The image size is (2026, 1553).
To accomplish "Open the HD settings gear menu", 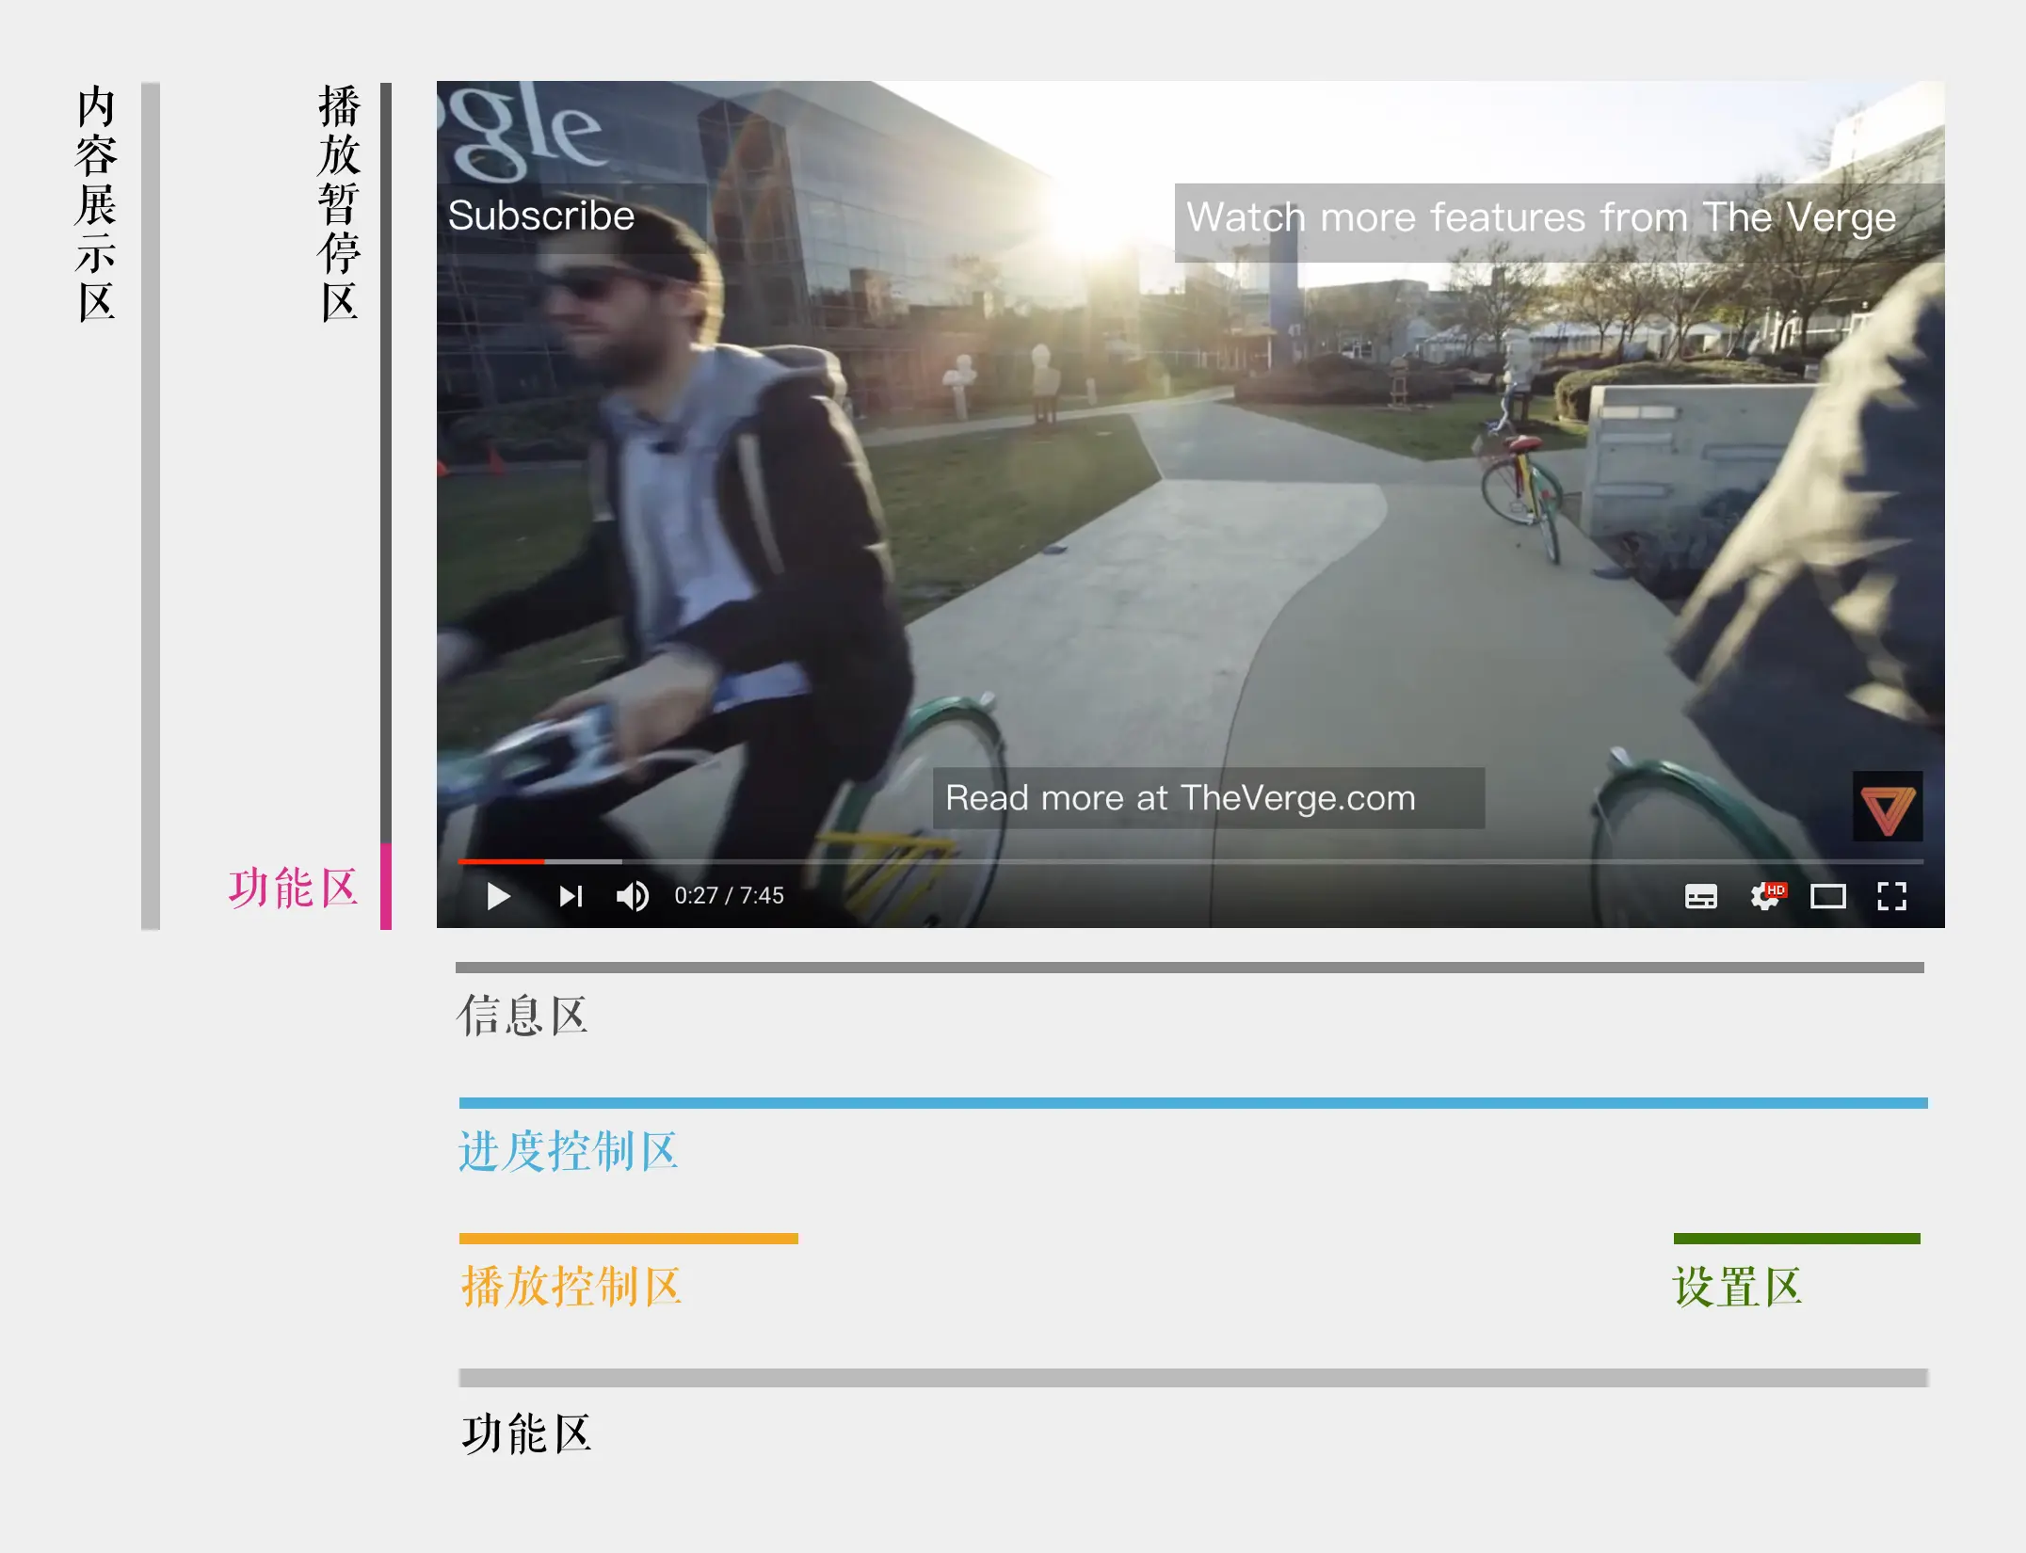I will pyautogui.click(x=1767, y=896).
